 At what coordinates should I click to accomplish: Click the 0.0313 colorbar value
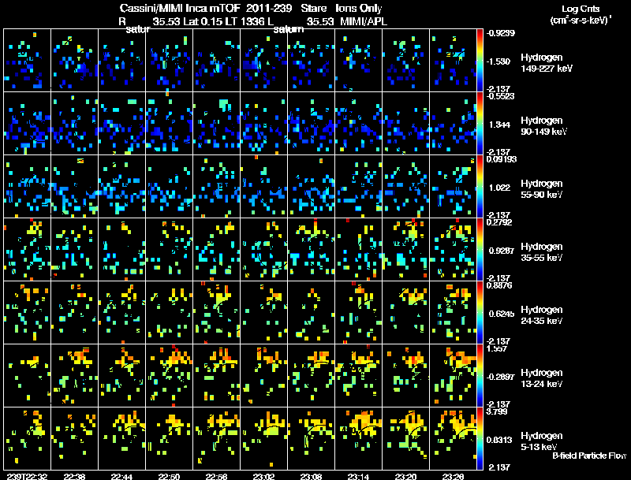[x=499, y=440]
